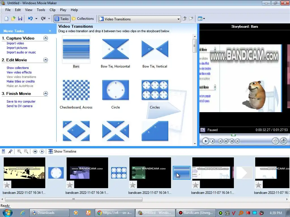290x217 pixels.
Task: Click View video effects link
Action: (x=19, y=72)
